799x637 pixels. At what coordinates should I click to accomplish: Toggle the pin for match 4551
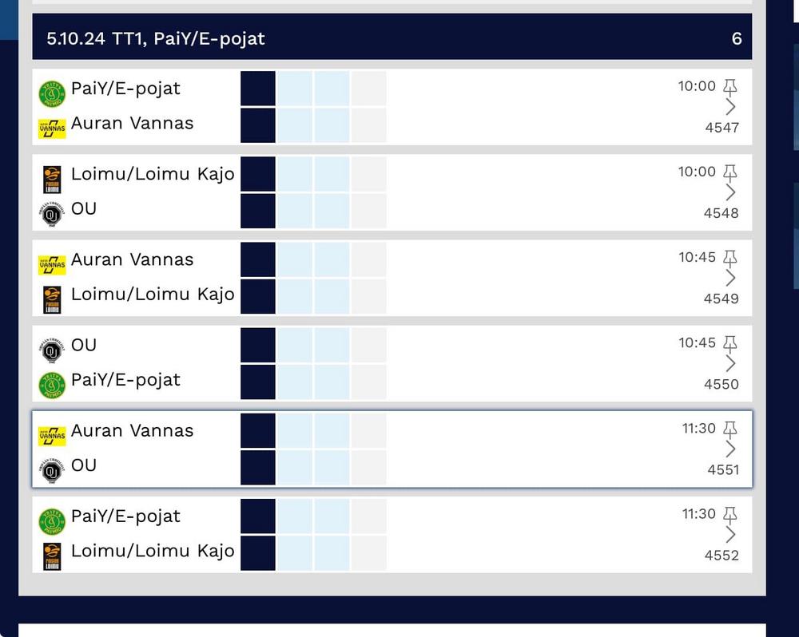tap(729, 429)
